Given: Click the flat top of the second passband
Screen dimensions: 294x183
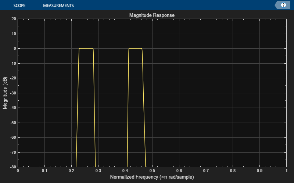Looking at the screenshot, I should coord(135,48).
